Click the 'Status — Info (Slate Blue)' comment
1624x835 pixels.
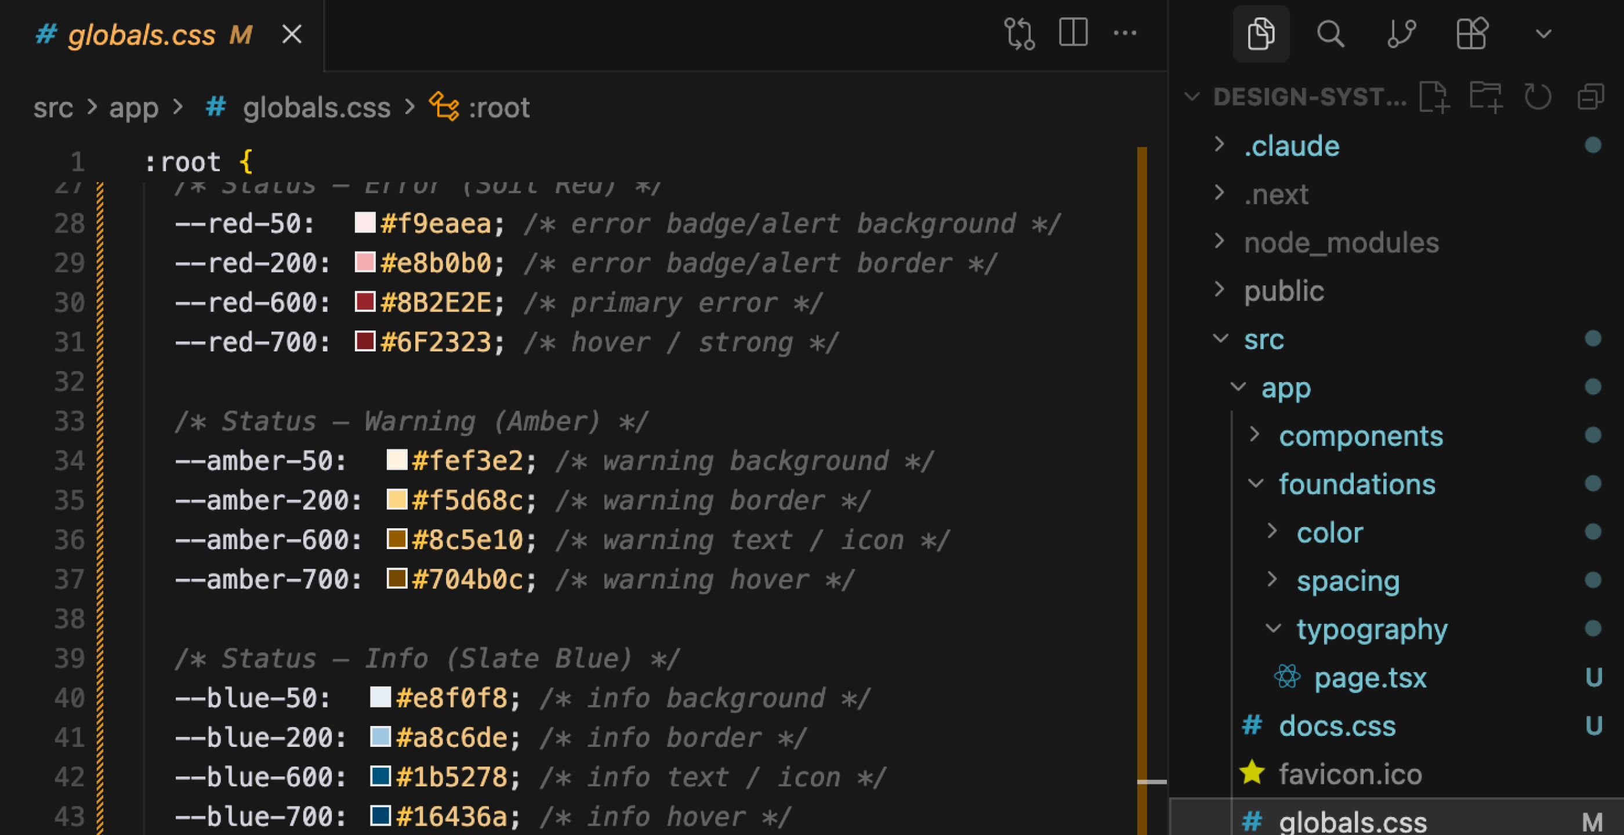[427, 659]
